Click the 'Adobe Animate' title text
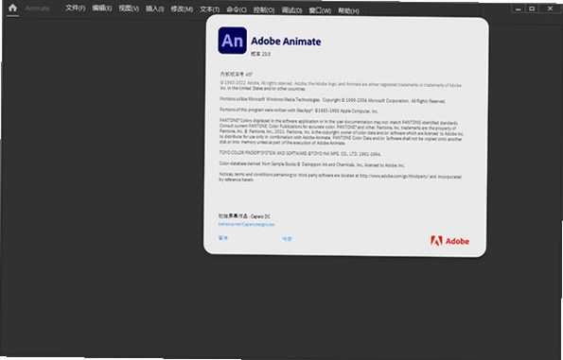The width and height of the screenshot is (563, 360). [x=286, y=42]
